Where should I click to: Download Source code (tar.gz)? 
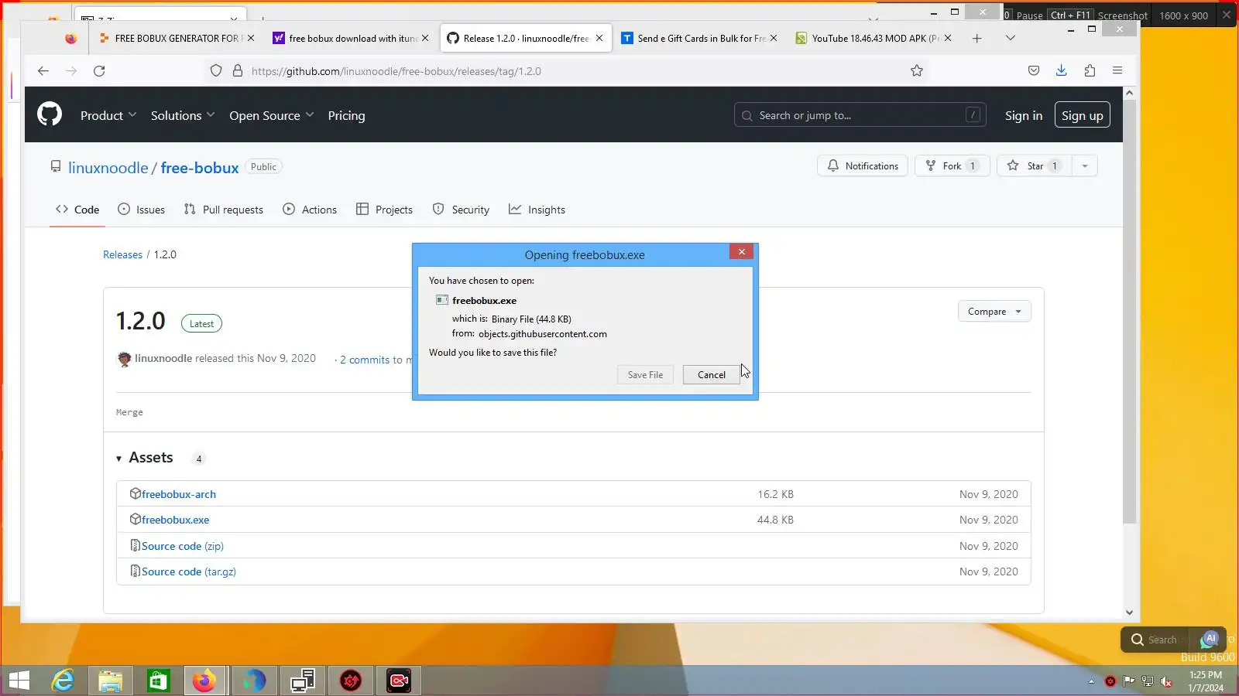(x=189, y=571)
